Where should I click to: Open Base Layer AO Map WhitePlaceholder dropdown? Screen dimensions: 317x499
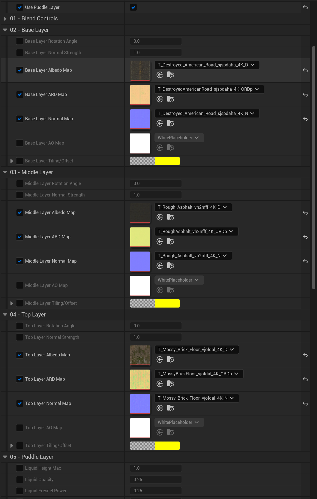point(179,138)
